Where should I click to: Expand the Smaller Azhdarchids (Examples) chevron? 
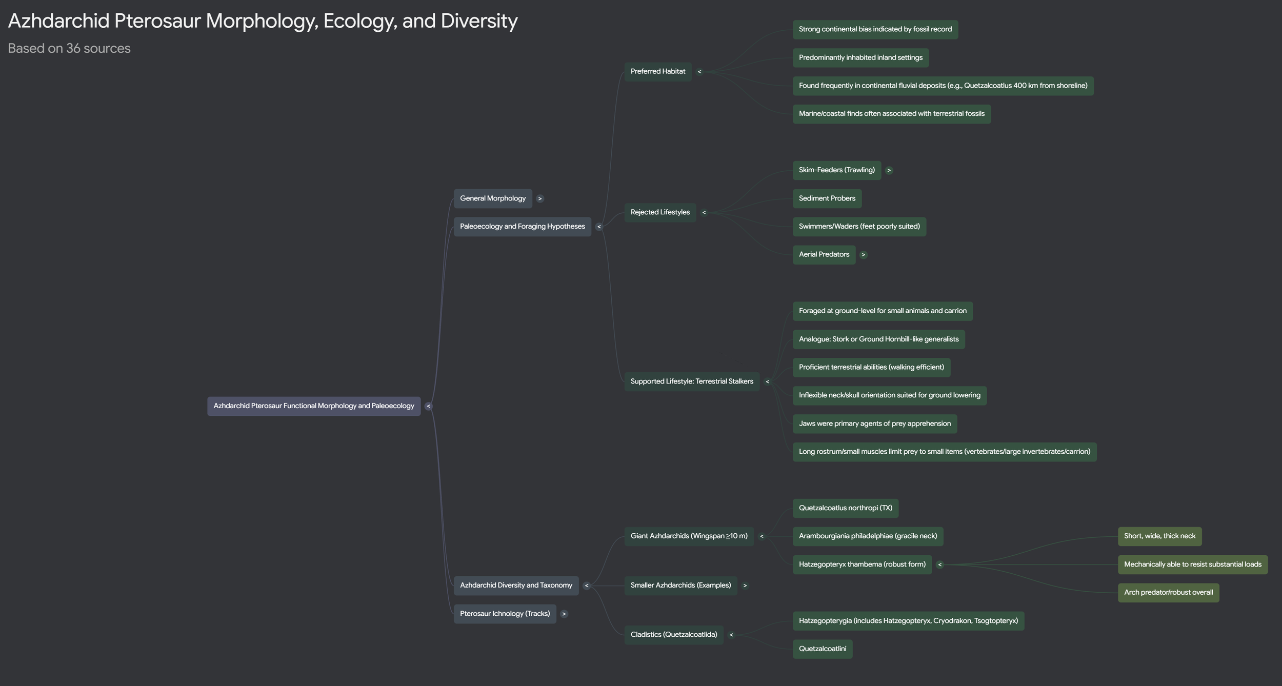(745, 586)
